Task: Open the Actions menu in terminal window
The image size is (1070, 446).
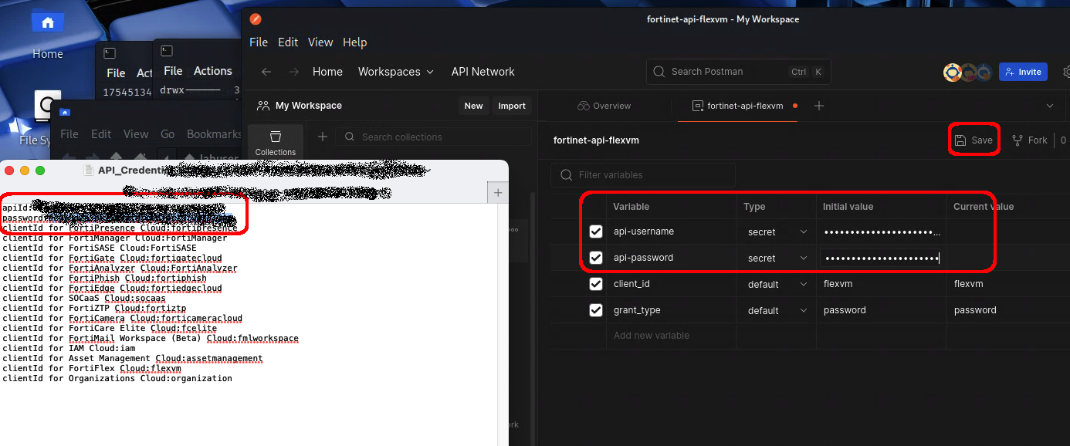Action: pos(213,71)
